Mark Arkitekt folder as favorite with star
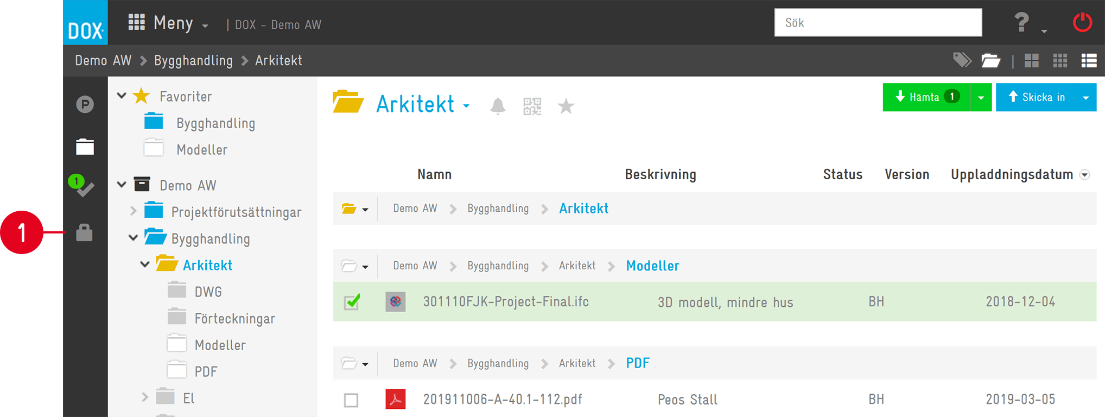This screenshot has height=417, width=1105. 566,106
